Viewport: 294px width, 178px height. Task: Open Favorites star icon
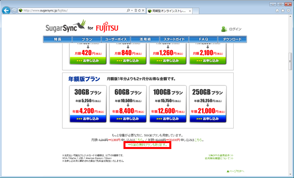click(283, 11)
